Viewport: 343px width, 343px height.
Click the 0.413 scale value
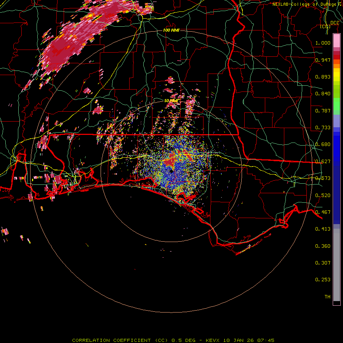coord(323,229)
